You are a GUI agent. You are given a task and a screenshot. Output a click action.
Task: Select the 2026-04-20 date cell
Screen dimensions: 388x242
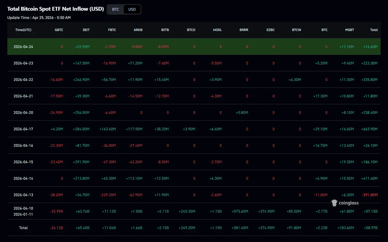23,112
